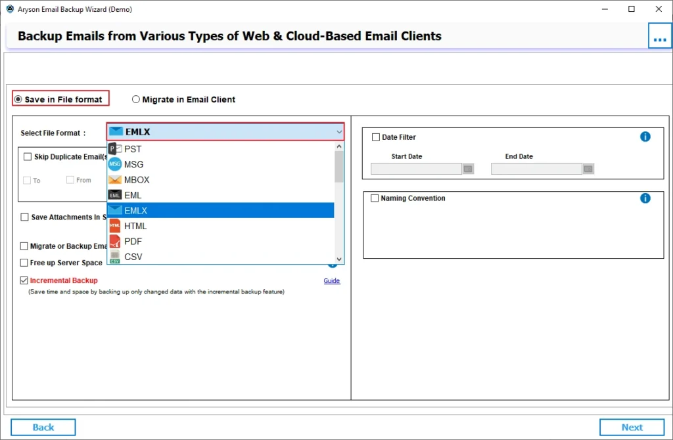
Task: Open the End Date calendar picker
Action: tap(588, 169)
